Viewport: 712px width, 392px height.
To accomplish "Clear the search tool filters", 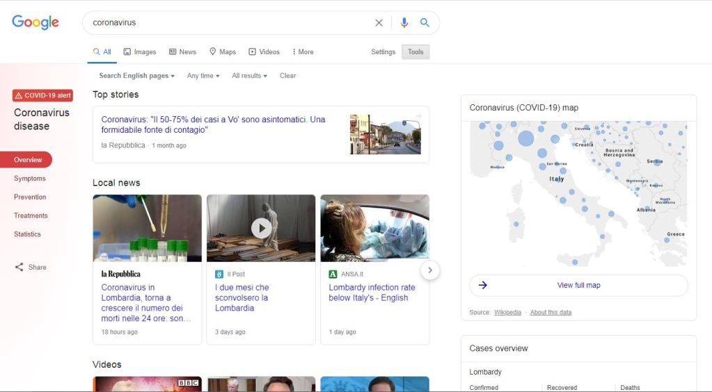I will click(287, 76).
